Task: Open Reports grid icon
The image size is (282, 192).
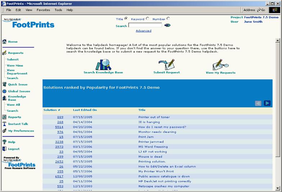Action: tap(4, 117)
